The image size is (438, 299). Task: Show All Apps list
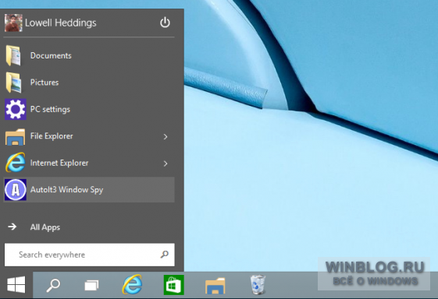tap(45, 227)
